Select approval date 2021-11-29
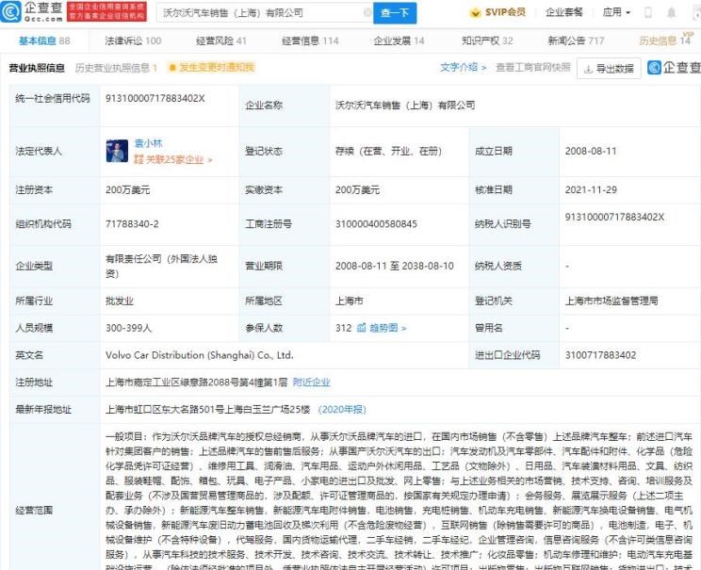The height and width of the screenshot is (570, 701). click(x=591, y=189)
